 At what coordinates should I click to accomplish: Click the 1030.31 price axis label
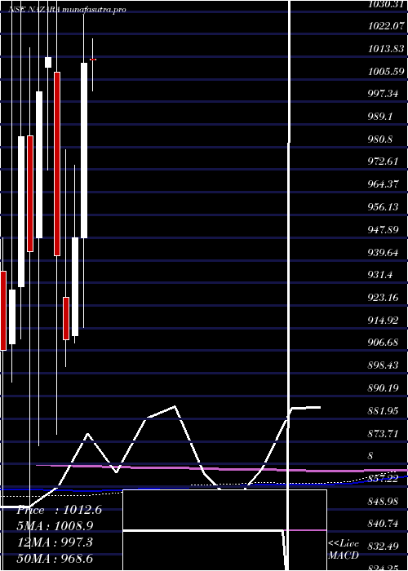(387, 4)
